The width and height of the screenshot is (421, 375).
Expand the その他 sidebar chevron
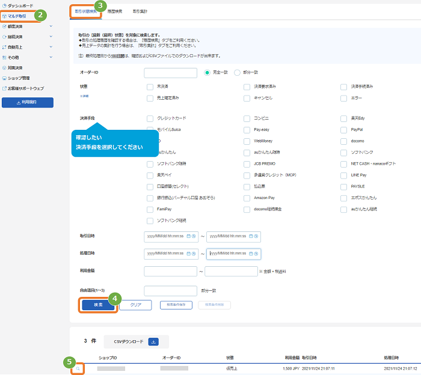(51, 57)
